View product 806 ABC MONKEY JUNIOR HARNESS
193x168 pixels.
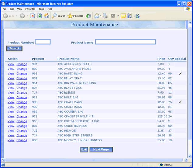point(11,140)
